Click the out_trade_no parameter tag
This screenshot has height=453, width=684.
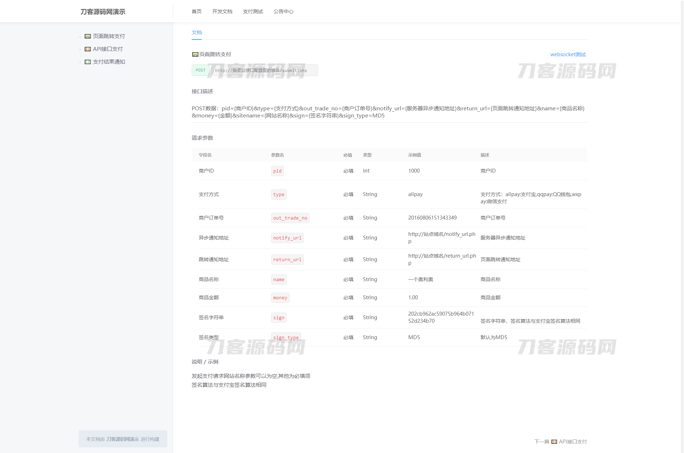coord(290,218)
